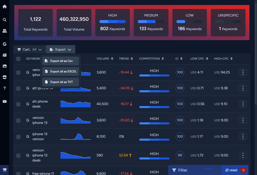Open the store icon in sidebar
This screenshot has width=257, height=175.
(x=5, y=77)
